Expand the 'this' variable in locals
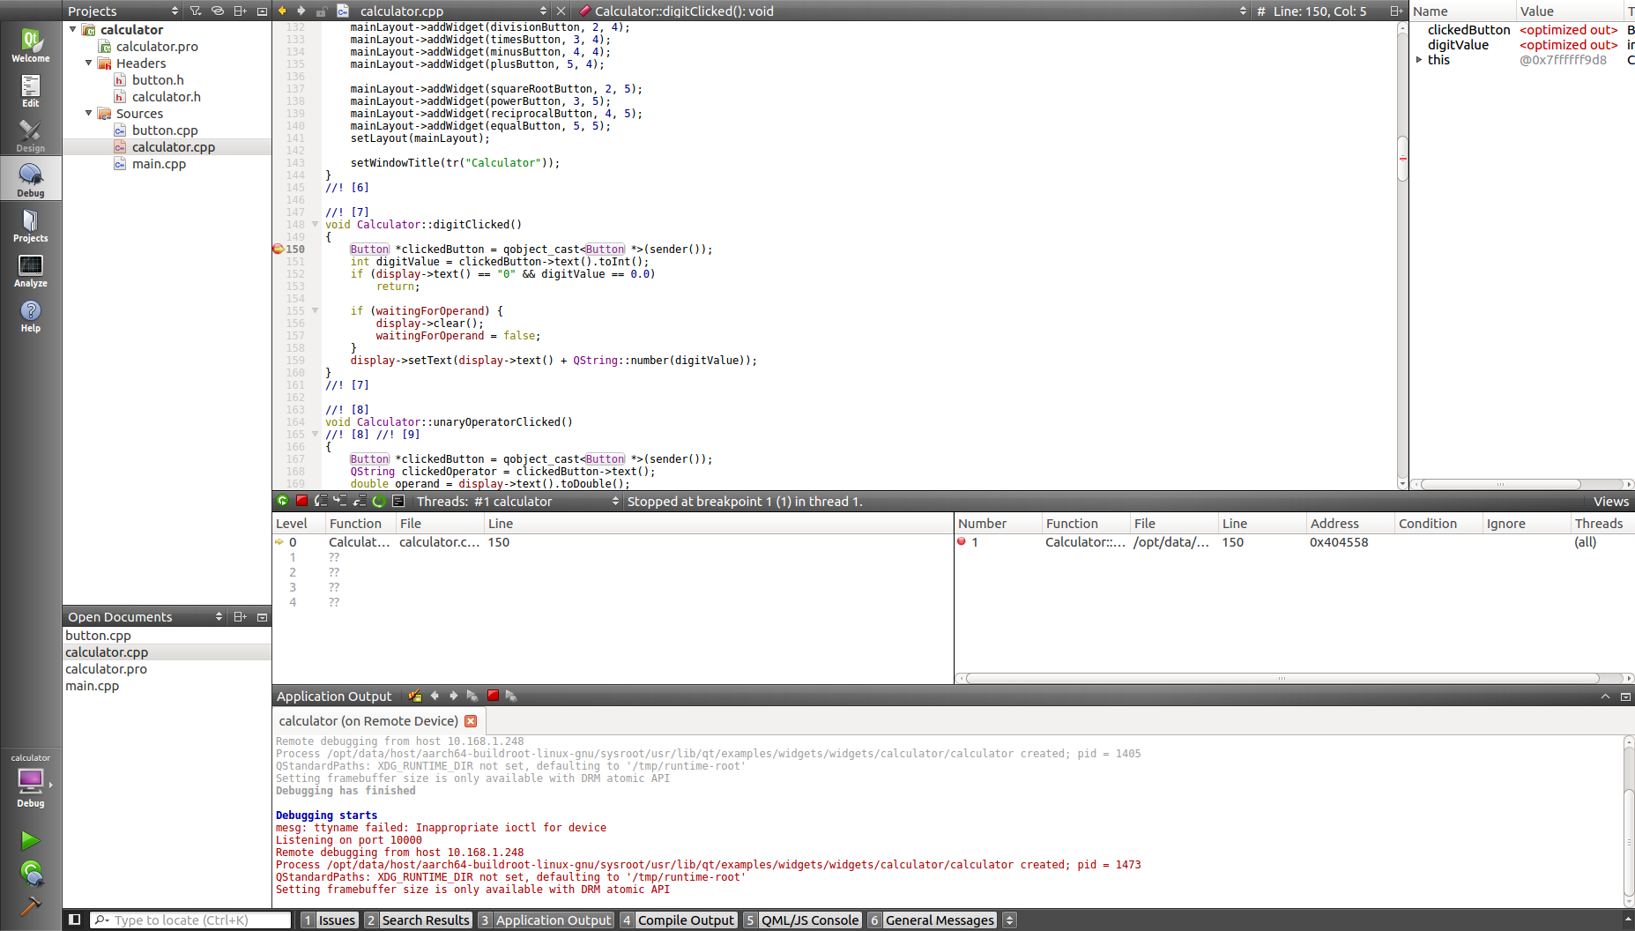This screenshot has height=931, width=1635. click(x=1419, y=60)
